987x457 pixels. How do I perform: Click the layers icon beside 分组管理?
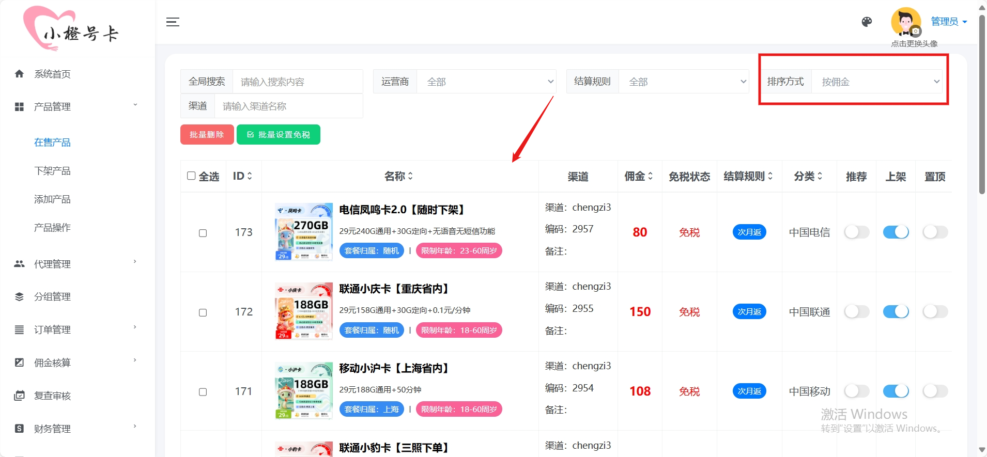19,297
